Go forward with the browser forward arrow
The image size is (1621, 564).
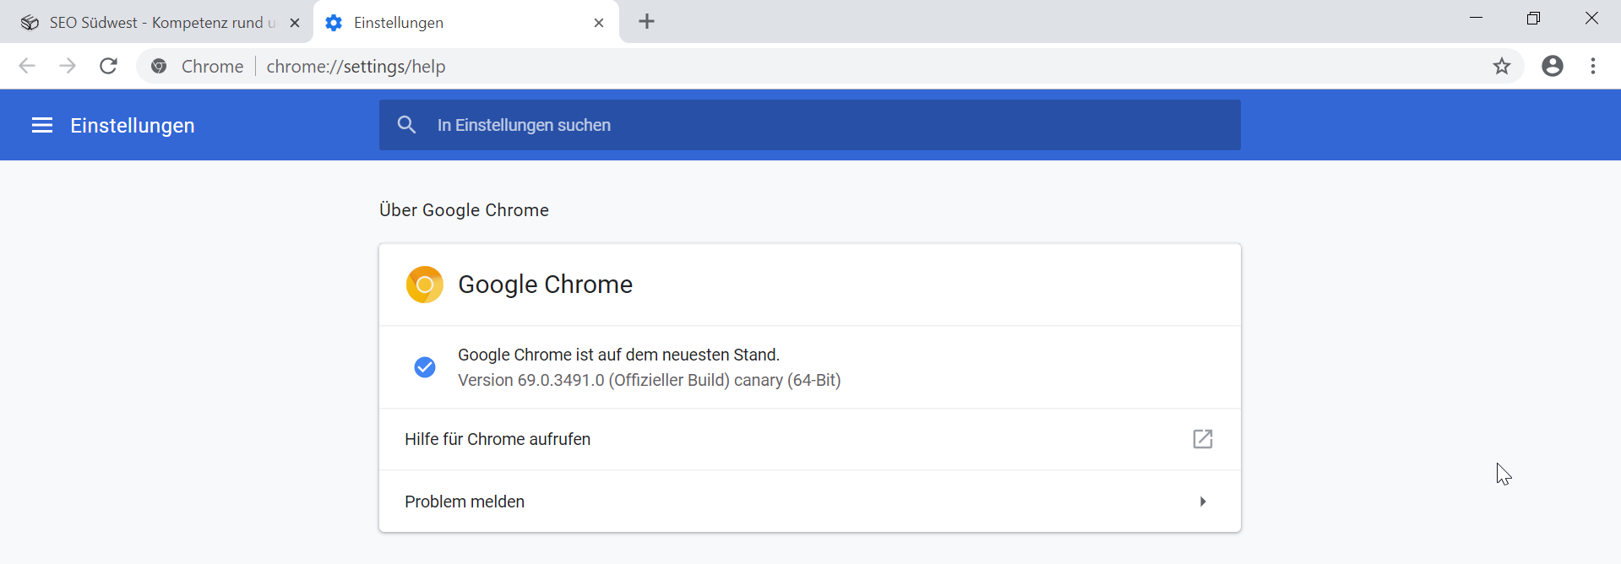[x=68, y=66]
